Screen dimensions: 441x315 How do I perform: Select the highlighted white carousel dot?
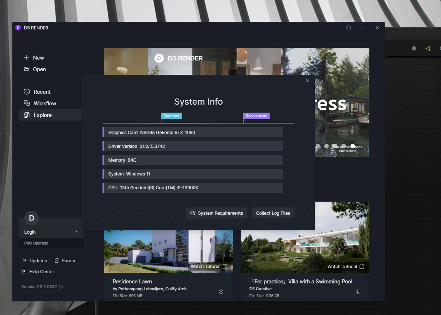coord(353,146)
